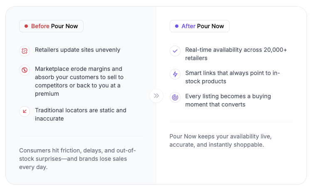Click "Retailers update sites unevenly" text
Image resolution: width=314 pixels, height=196 pixels.
77,50
